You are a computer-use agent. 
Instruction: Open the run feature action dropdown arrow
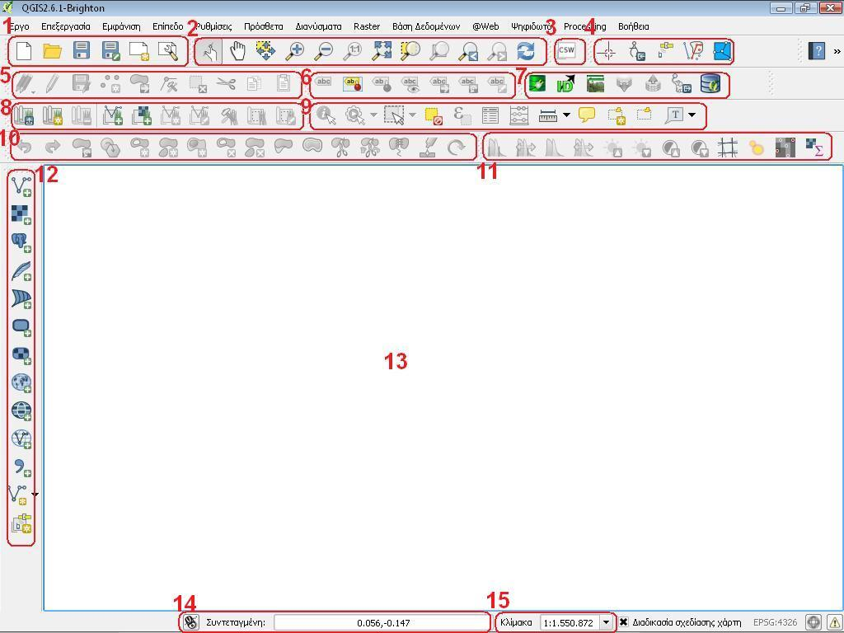point(373,115)
